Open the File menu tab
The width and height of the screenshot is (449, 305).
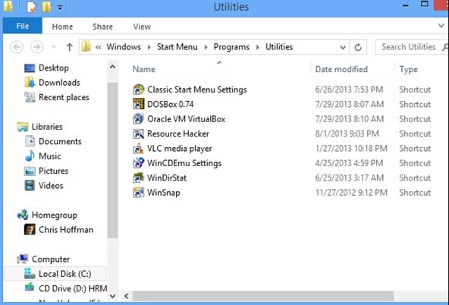(23, 26)
